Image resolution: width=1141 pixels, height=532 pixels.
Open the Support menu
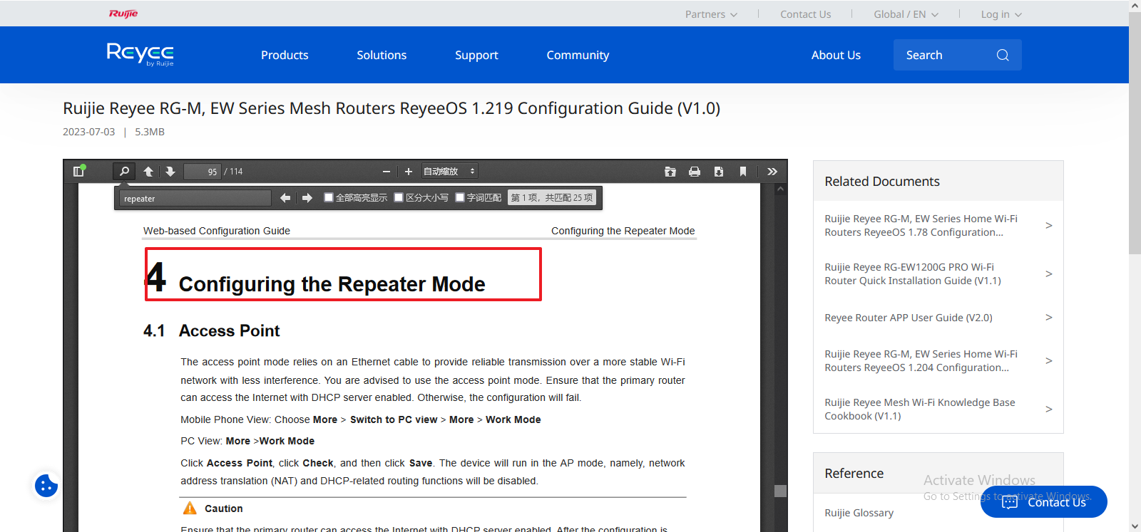(x=476, y=55)
